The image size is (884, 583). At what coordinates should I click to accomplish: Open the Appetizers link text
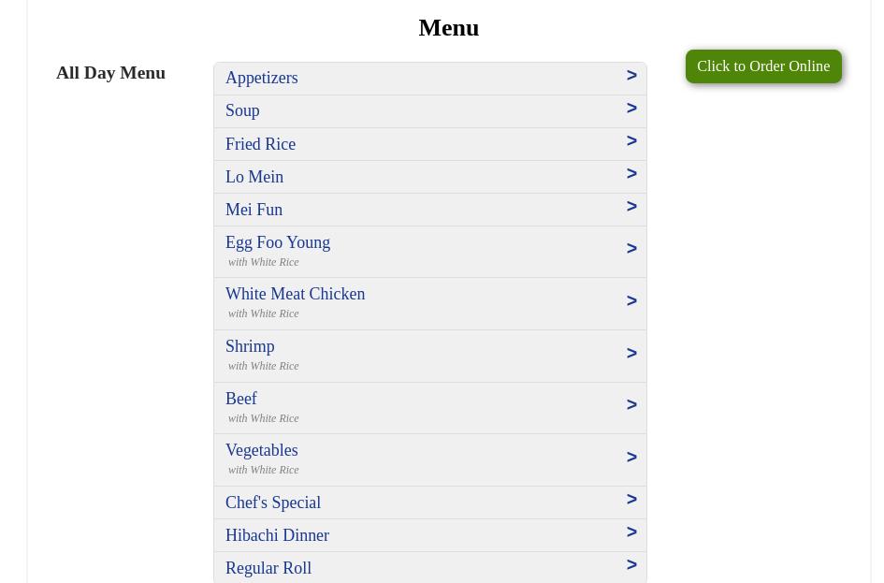point(262,78)
